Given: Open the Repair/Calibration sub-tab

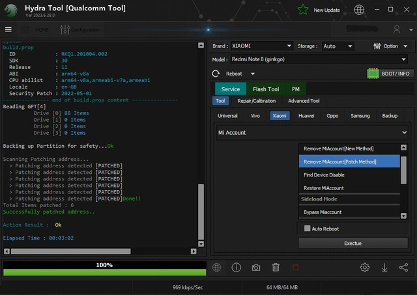Looking at the screenshot, I should (256, 101).
